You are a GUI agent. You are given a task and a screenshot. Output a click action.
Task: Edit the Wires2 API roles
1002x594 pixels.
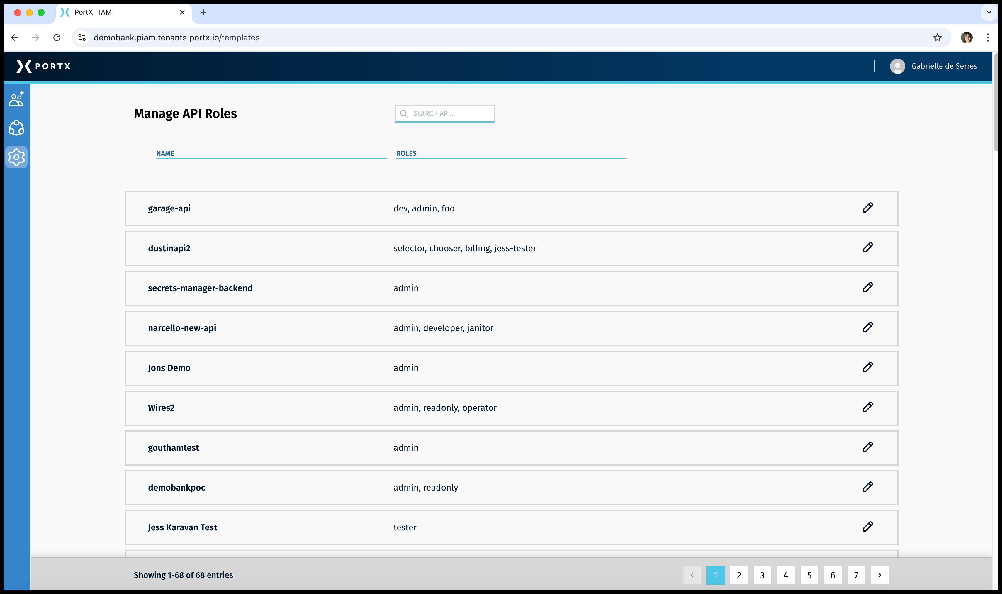coord(868,407)
